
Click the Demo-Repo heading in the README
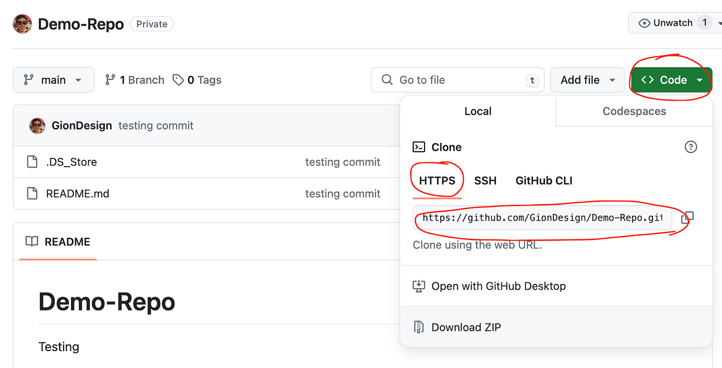107,302
